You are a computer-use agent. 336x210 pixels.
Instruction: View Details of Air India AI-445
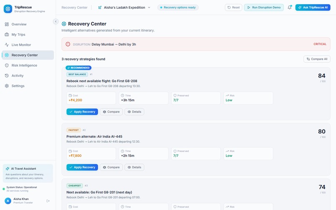[x=134, y=167]
